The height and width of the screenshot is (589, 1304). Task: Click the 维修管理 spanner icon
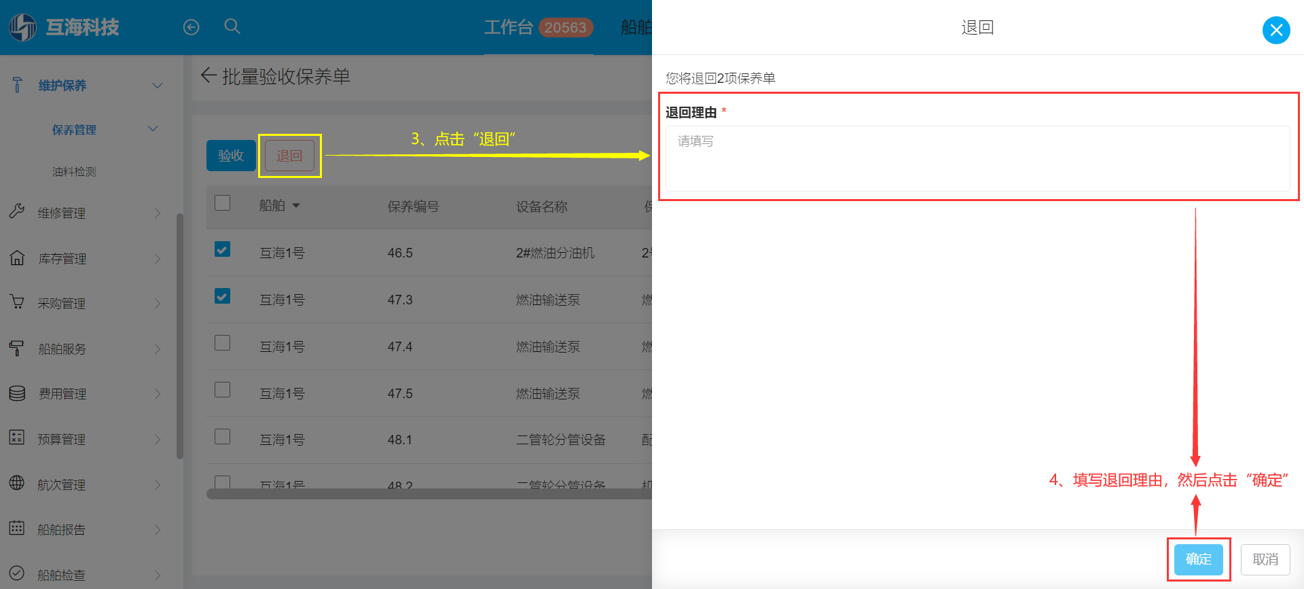[x=17, y=212]
